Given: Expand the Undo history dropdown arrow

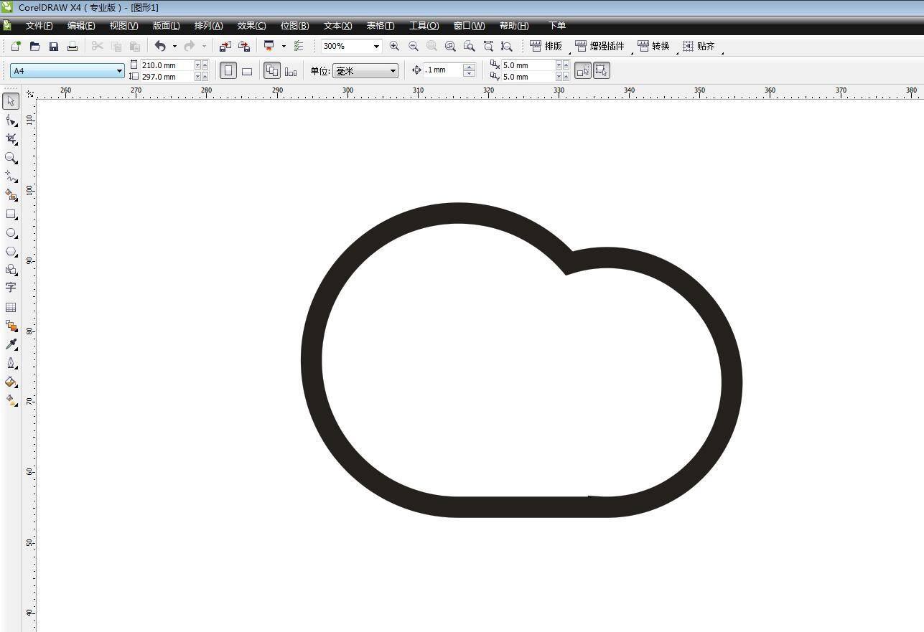Looking at the screenshot, I should [174, 46].
